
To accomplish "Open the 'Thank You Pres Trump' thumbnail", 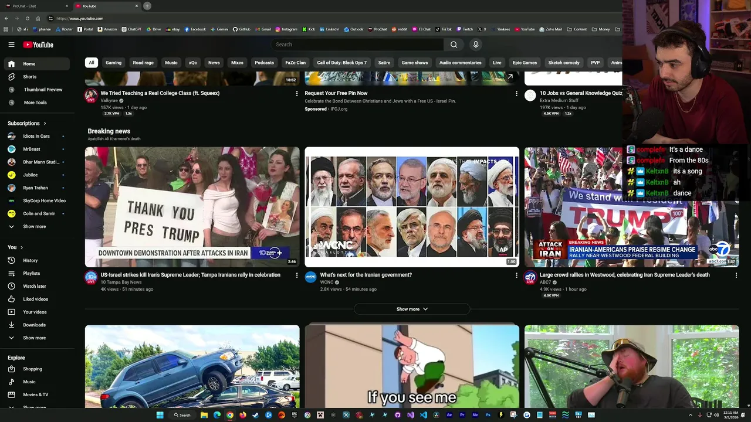I will [x=192, y=207].
